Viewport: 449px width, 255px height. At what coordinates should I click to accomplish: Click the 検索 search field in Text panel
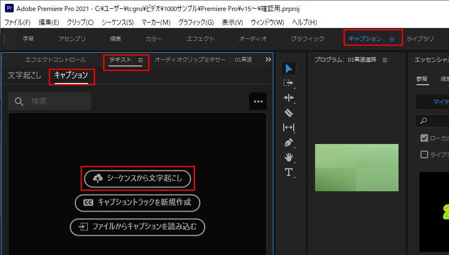(x=49, y=101)
